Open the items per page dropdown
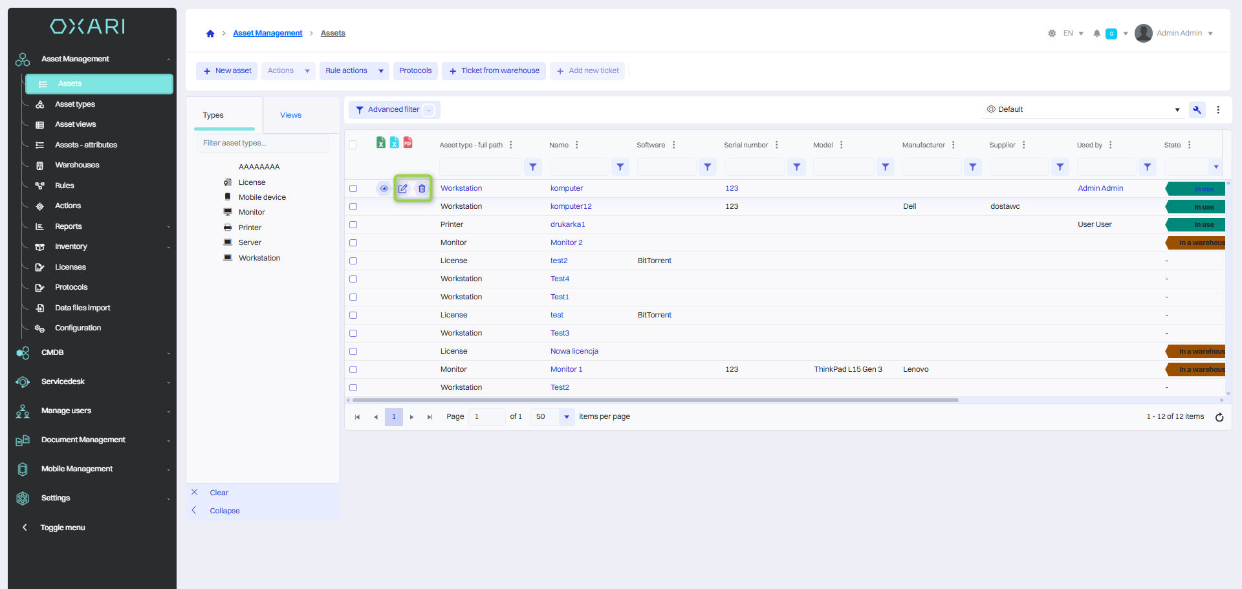Screen dimensions: 1242x589 coord(566,417)
